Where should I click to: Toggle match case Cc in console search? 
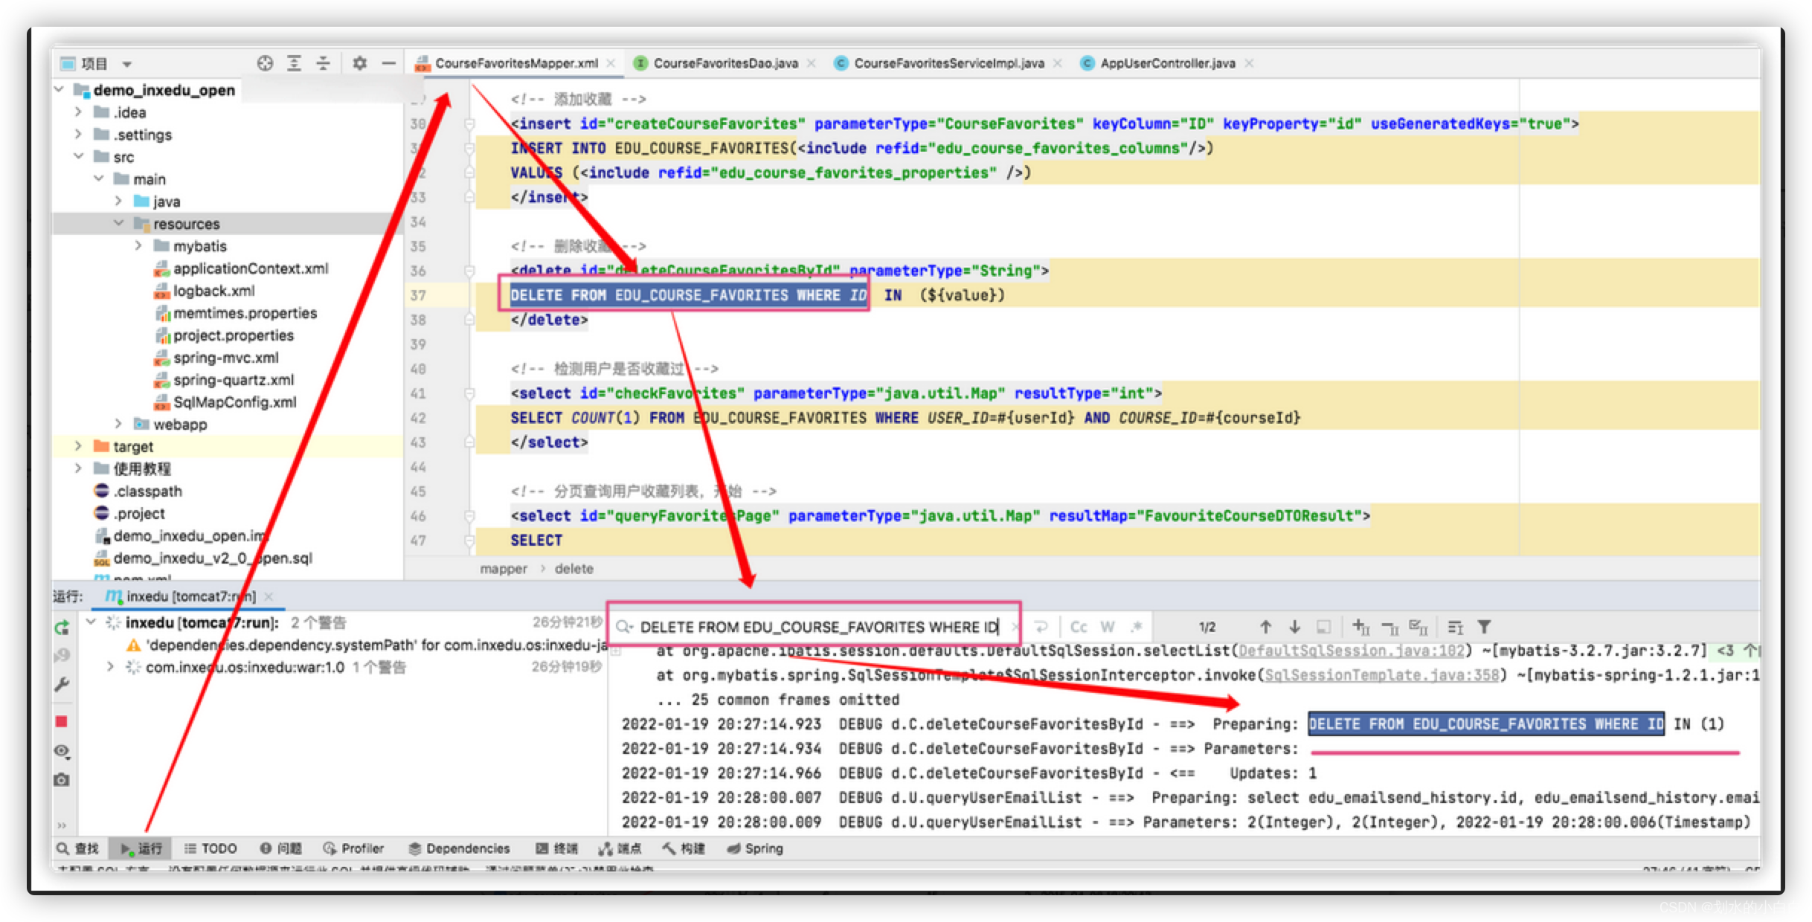point(1079,627)
